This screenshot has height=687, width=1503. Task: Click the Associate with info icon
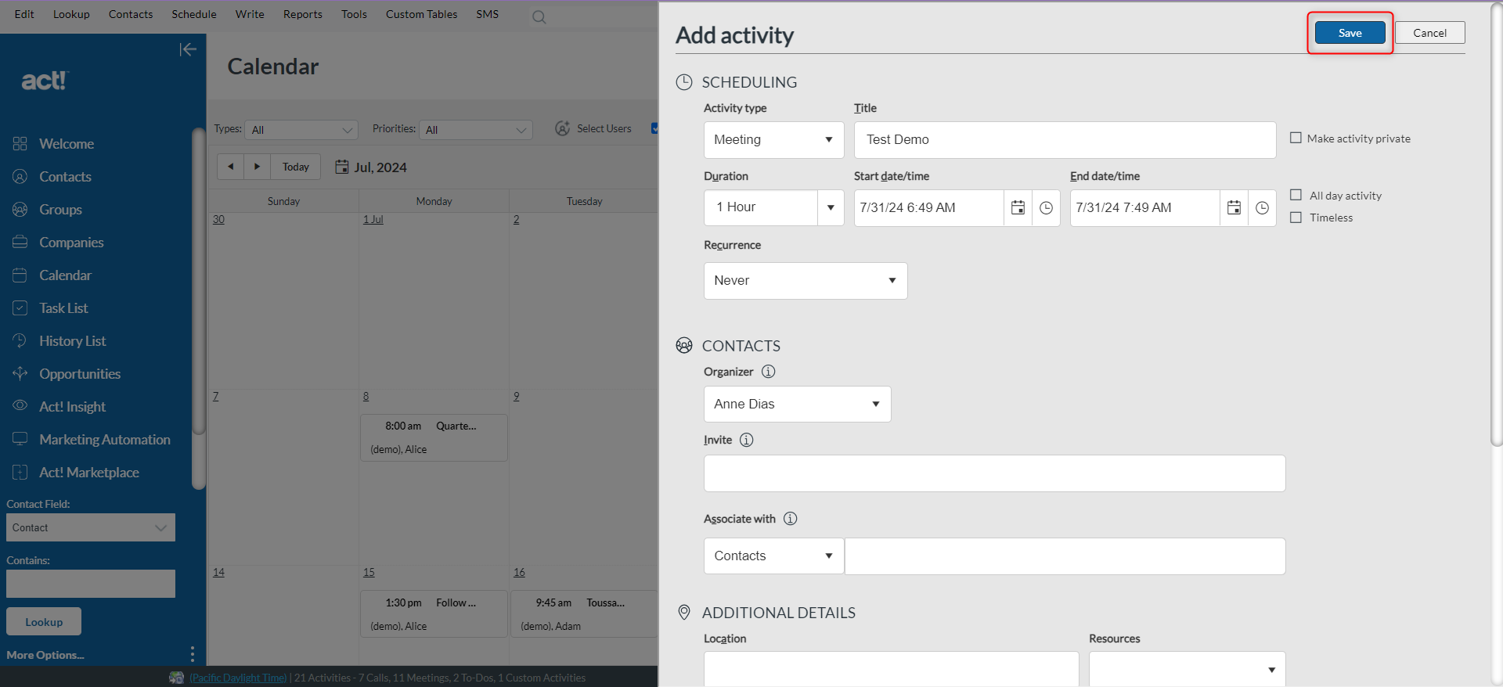(x=791, y=519)
